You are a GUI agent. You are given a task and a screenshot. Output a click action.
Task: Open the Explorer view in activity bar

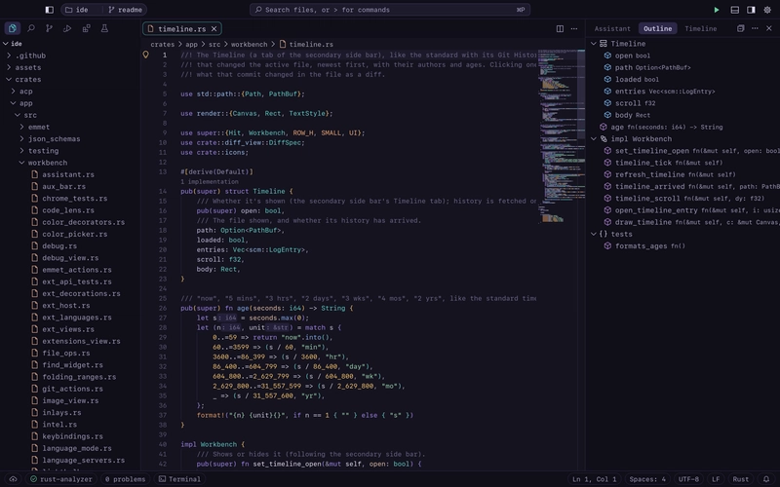13,28
